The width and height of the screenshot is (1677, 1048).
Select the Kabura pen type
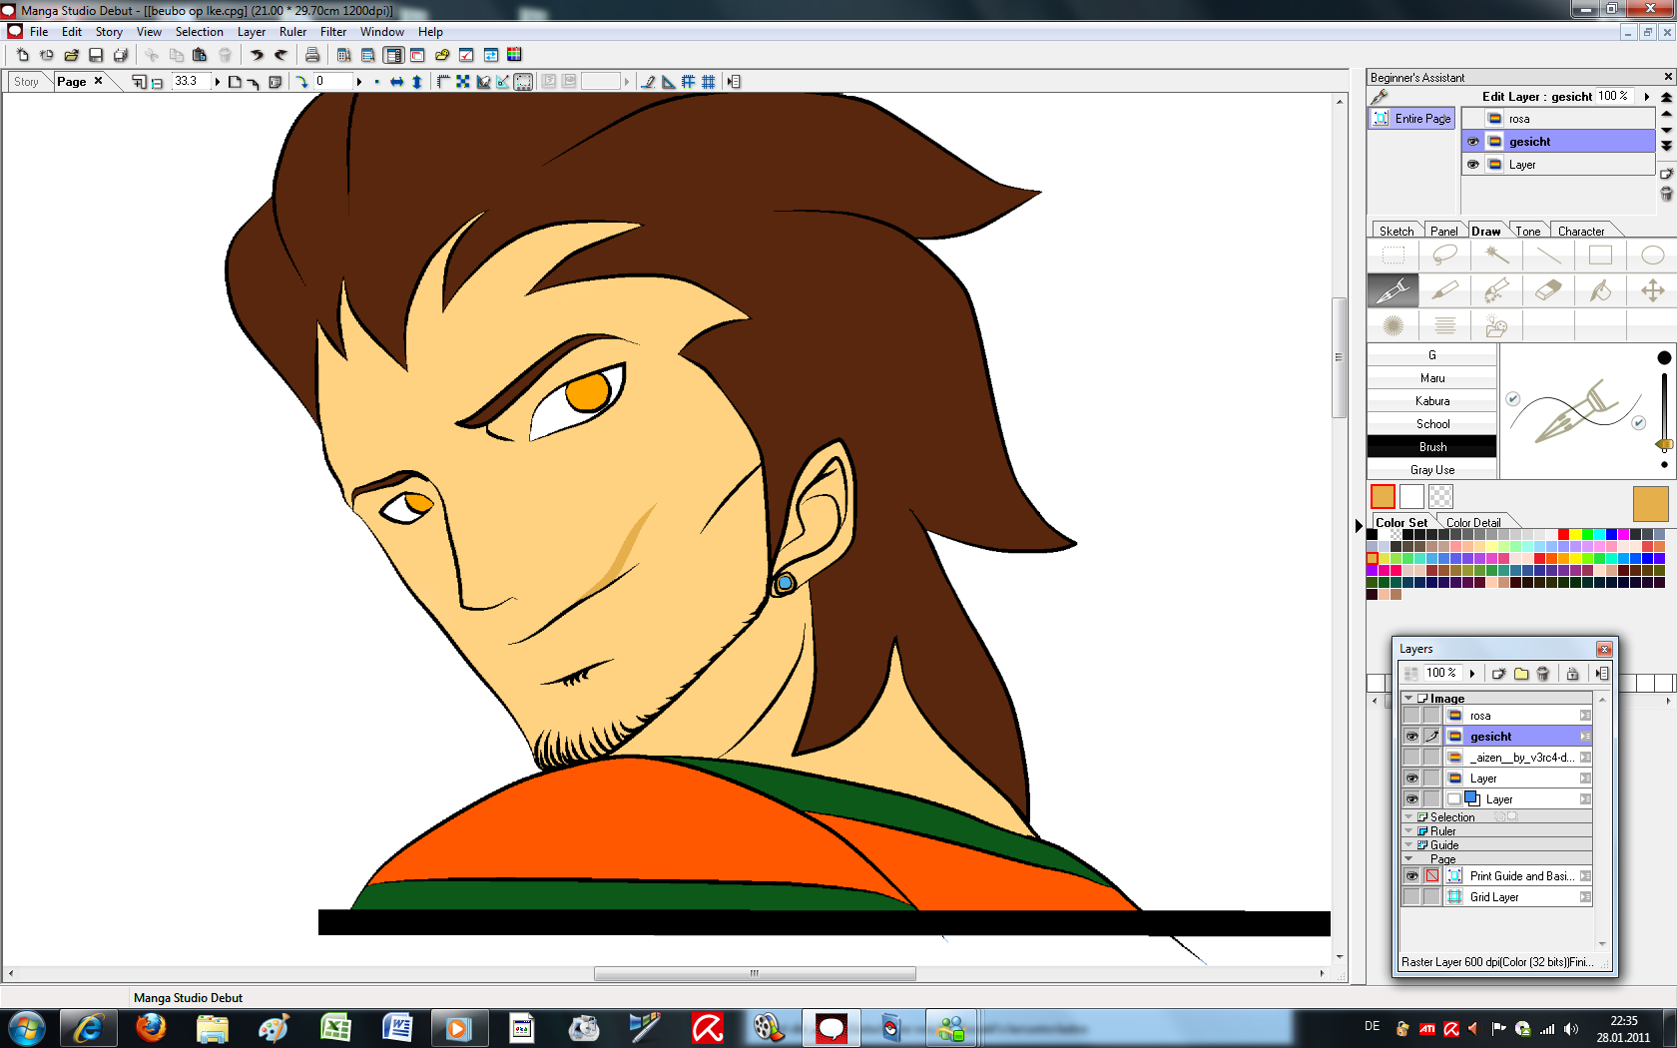[1432, 401]
